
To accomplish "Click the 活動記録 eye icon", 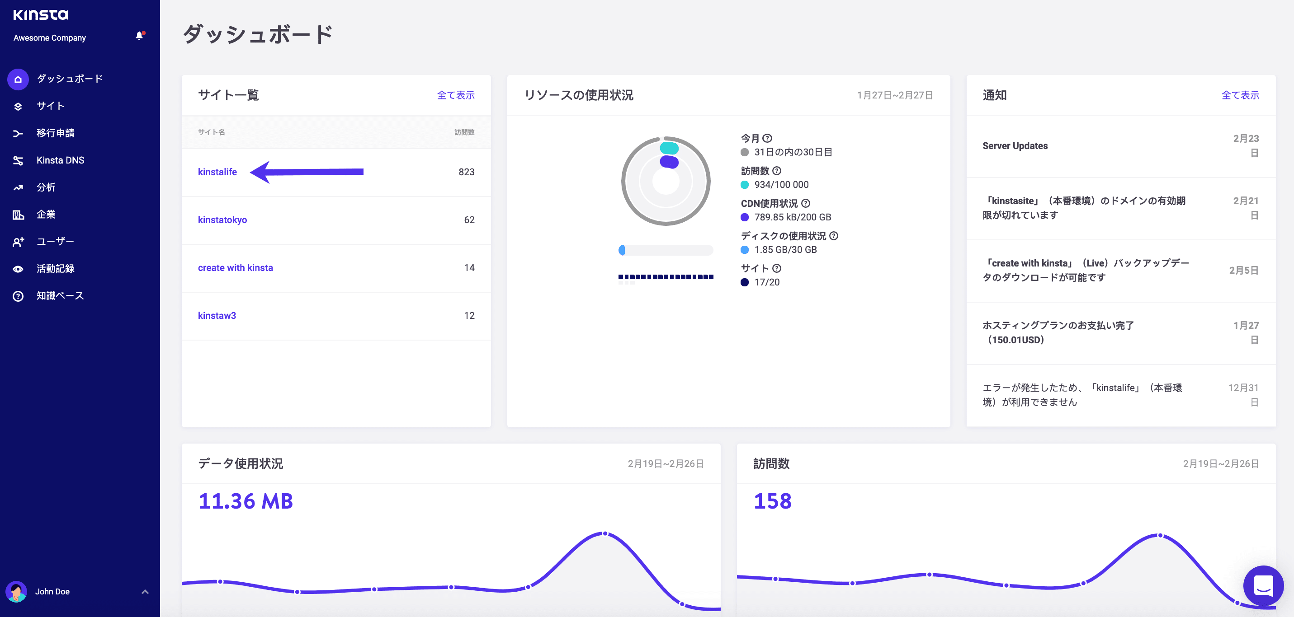I will (18, 269).
